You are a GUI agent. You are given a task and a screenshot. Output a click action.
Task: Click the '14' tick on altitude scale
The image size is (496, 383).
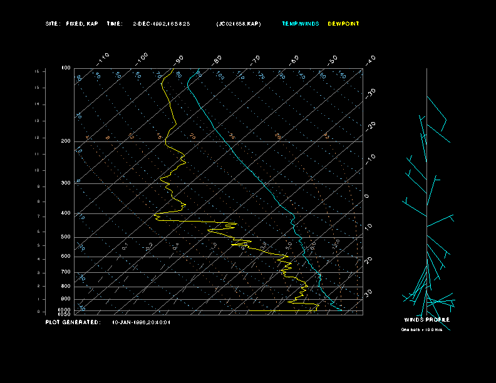[37, 105]
